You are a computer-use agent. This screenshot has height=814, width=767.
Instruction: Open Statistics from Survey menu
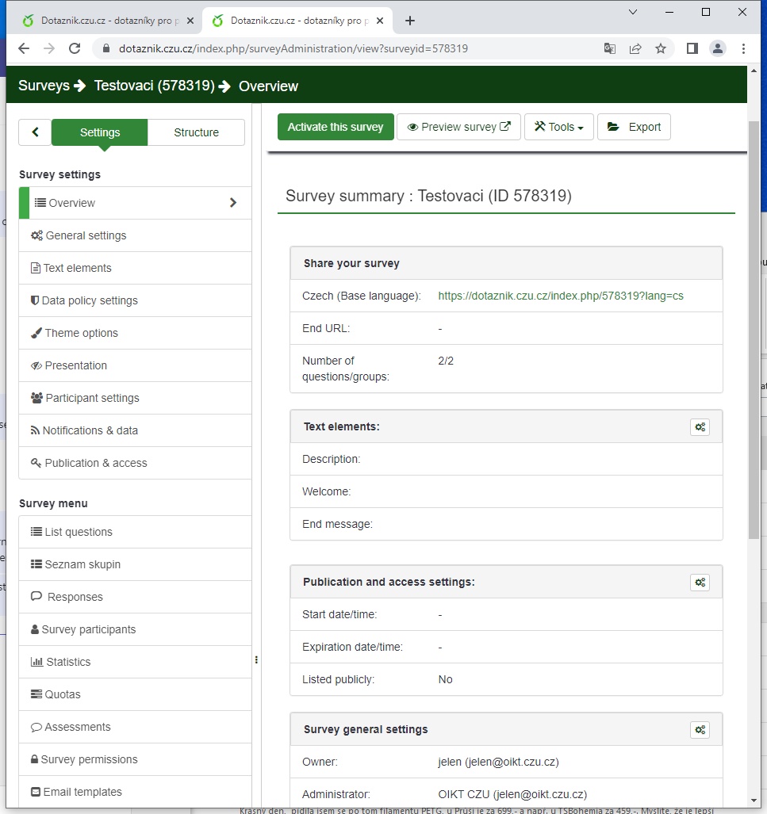[68, 662]
